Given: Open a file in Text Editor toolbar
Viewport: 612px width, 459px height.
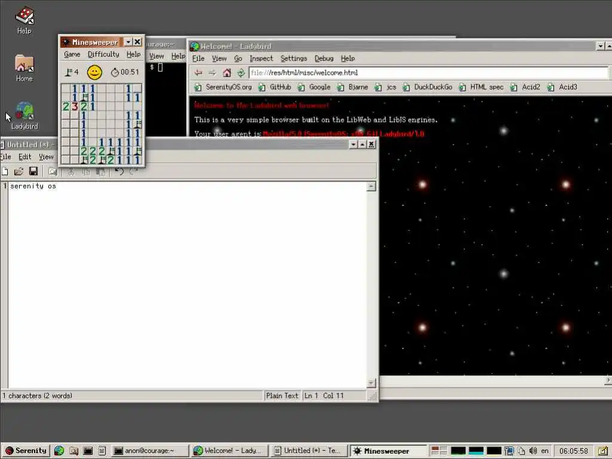Looking at the screenshot, I should pyautogui.click(x=19, y=171).
